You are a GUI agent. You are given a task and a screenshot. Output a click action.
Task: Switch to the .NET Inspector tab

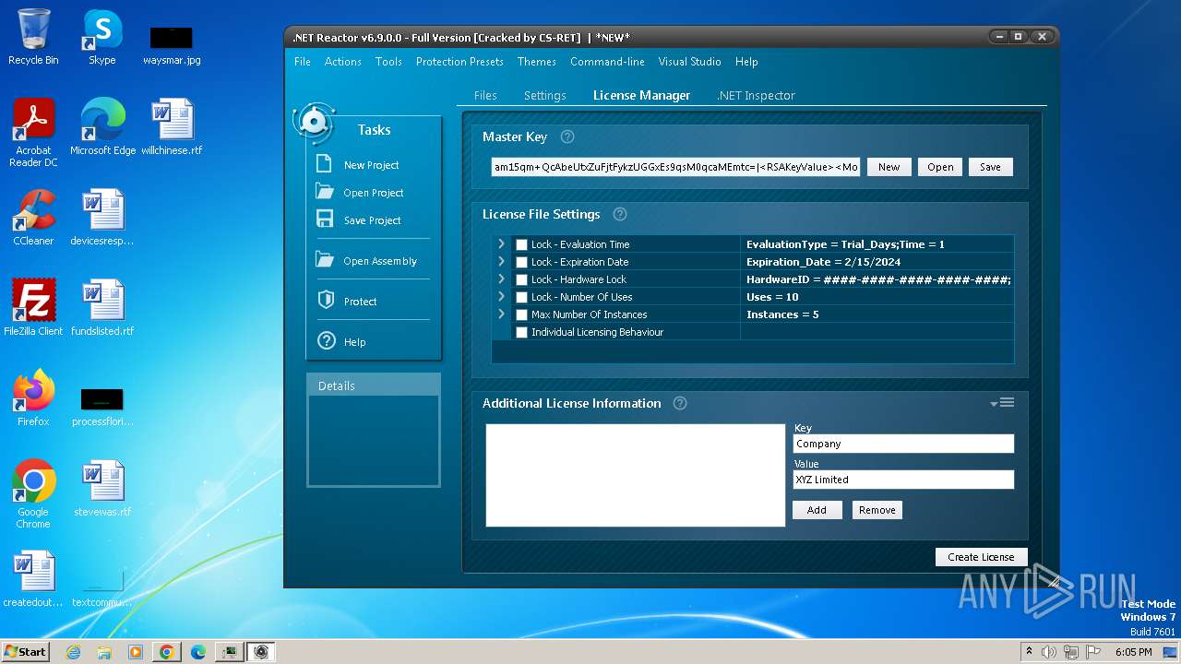click(x=756, y=95)
